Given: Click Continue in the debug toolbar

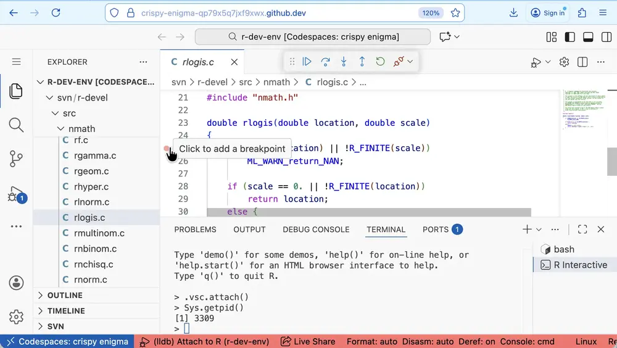Looking at the screenshot, I should coord(307,62).
